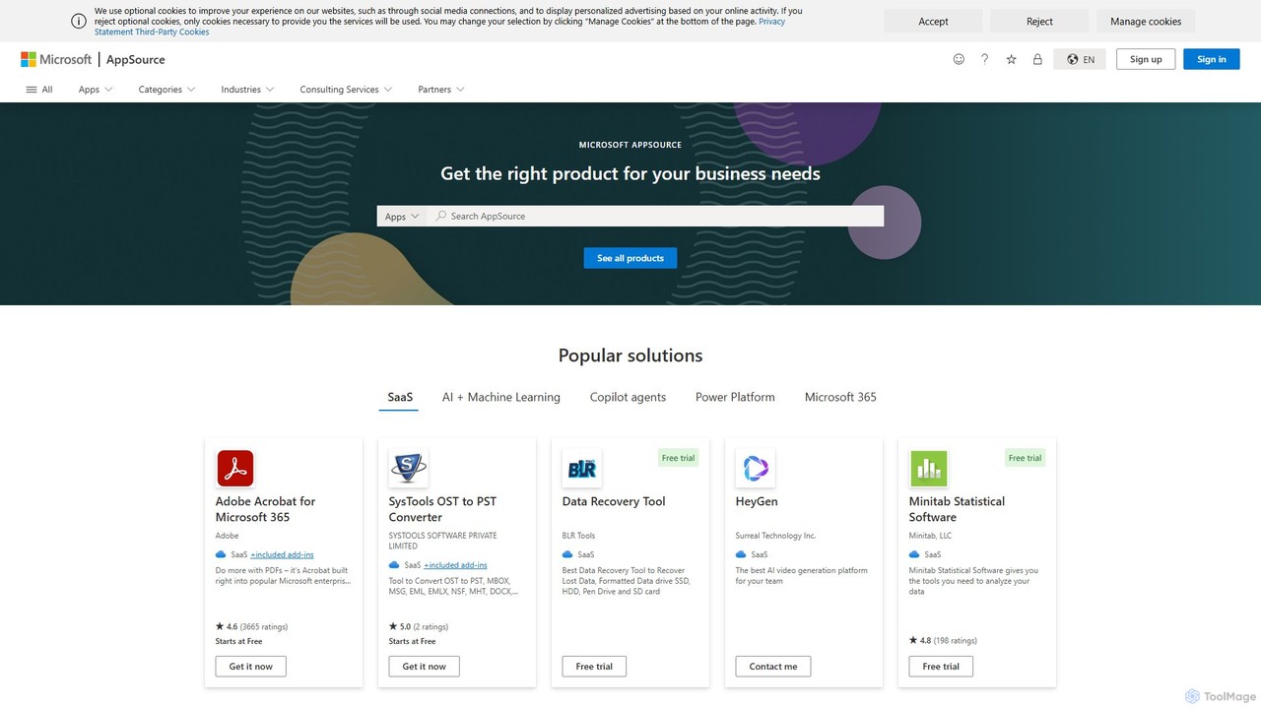This screenshot has height=709, width=1261.
Task: Open Adobe Acrobat for Microsoft 365 title
Action: (266, 509)
